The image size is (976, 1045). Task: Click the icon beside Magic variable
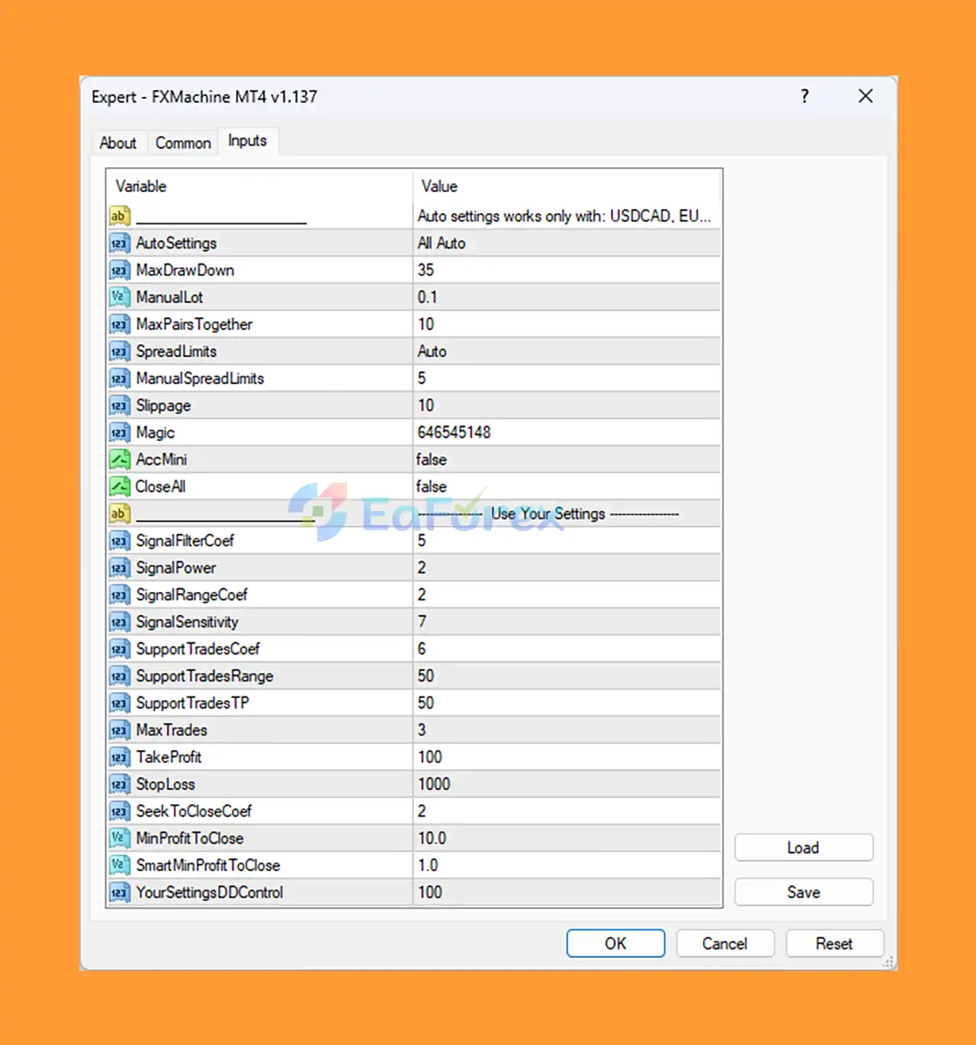[x=120, y=432]
